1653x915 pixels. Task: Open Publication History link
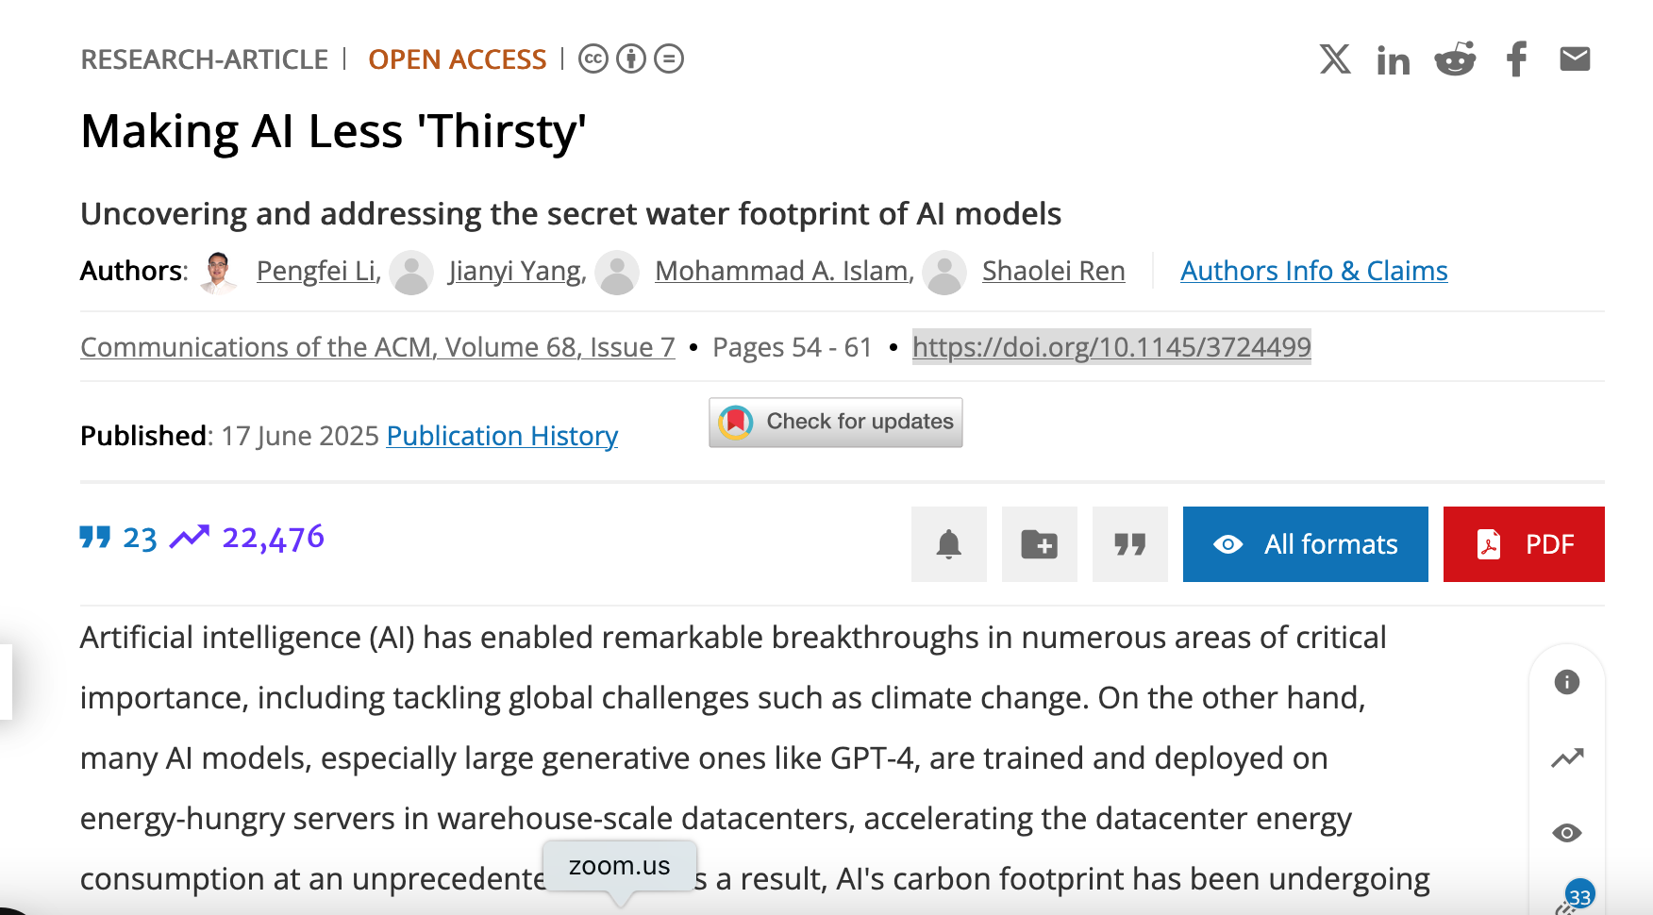(x=502, y=436)
